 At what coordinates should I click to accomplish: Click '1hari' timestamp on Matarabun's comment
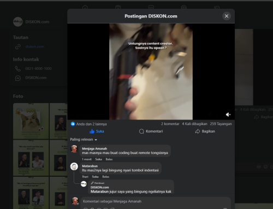pyautogui.click(x=85, y=177)
